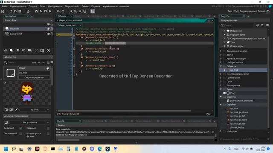Viewport: 273px width, 153px height.
Task: Click asset browser search field
Action: (238, 25)
